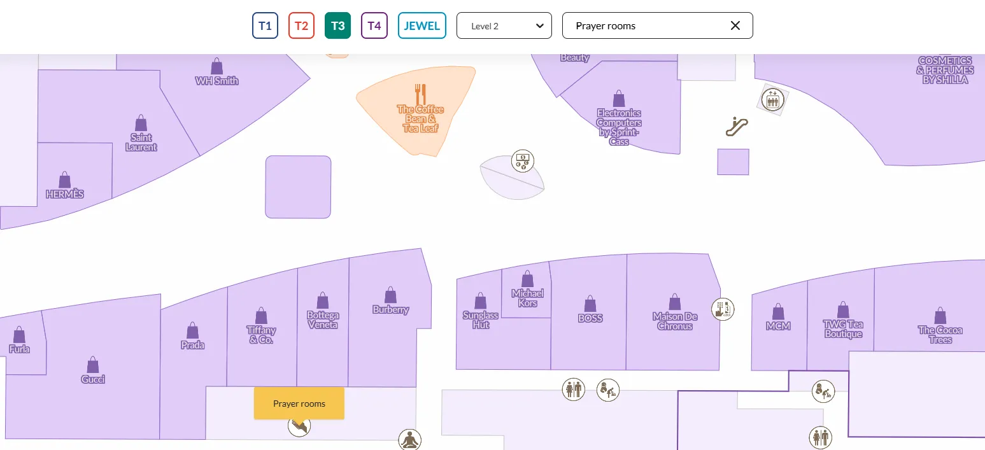Select the Gucci store name
Image resolution: width=985 pixels, height=450 pixels.
(93, 379)
